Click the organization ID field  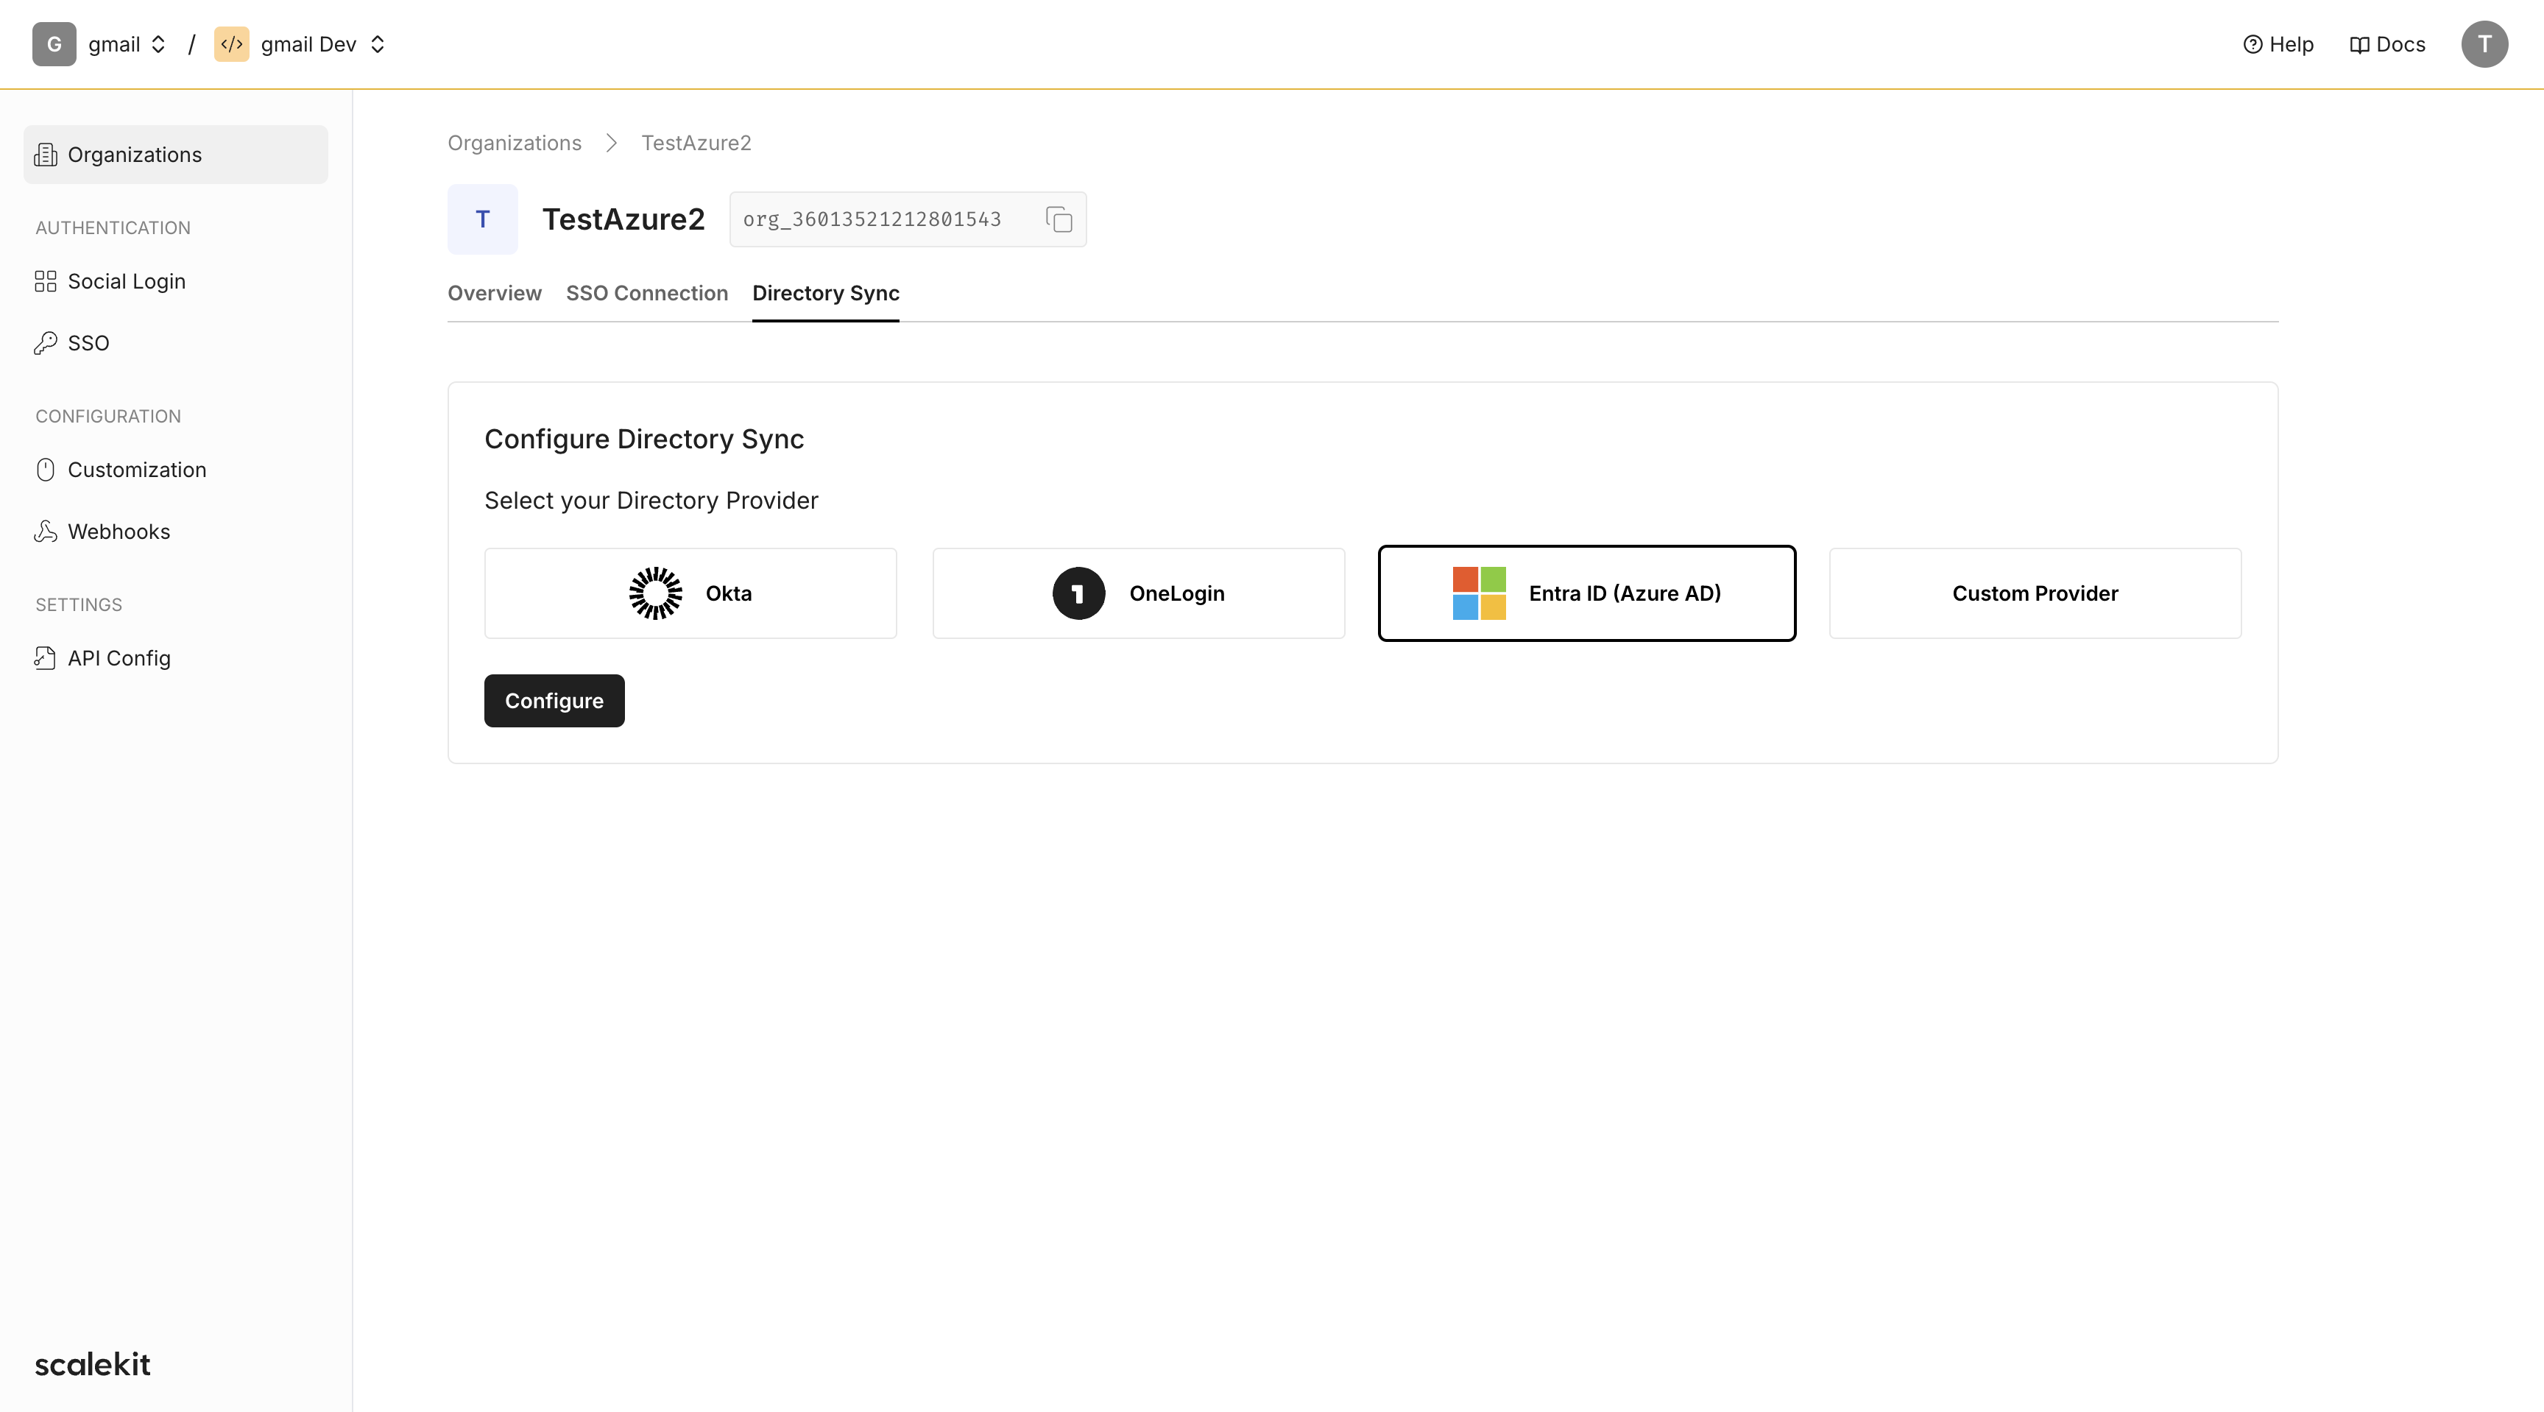point(908,219)
